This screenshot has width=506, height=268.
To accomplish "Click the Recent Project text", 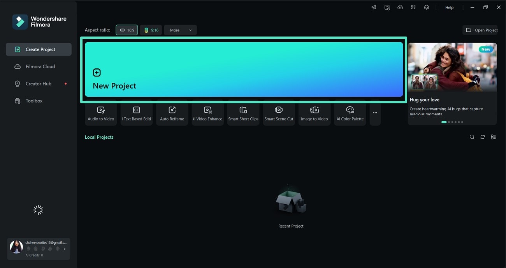I will pyautogui.click(x=291, y=226).
